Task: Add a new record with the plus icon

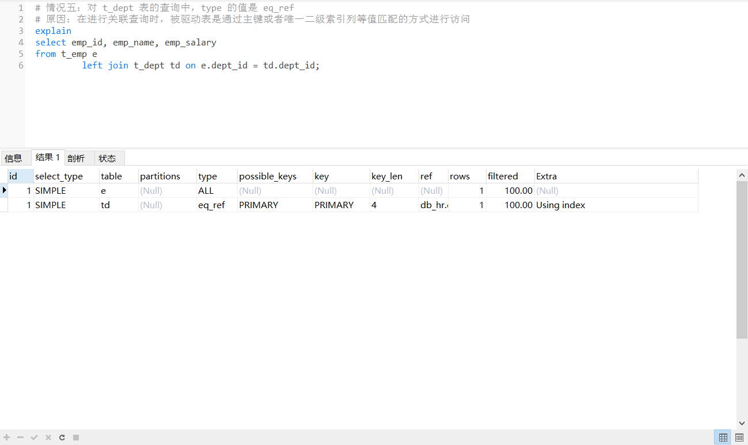Action: [x=6, y=437]
